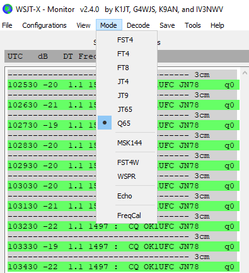
Task: Open the File menu
Action: tap(7, 25)
